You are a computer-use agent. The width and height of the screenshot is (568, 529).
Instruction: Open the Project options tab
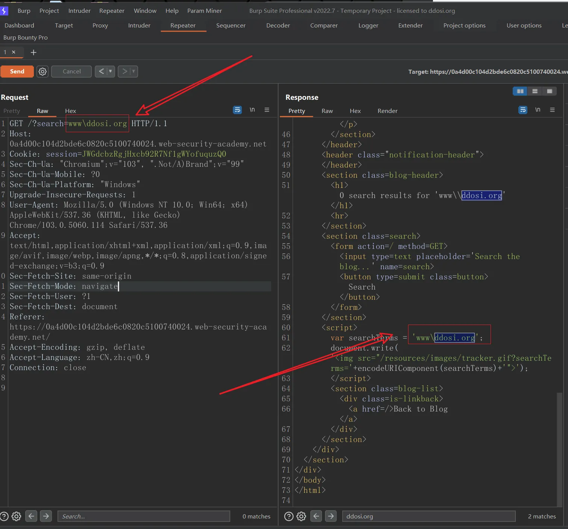click(464, 25)
